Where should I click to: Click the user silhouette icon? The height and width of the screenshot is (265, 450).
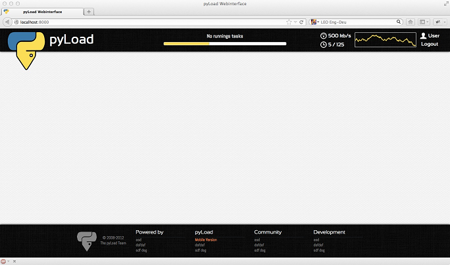[423, 35]
